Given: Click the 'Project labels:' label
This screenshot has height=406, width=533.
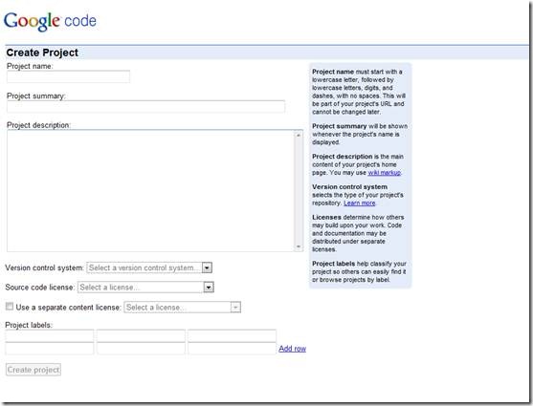Looking at the screenshot, I should tap(29, 325).
